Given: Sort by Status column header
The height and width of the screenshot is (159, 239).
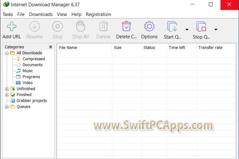Looking at the screenshot, I should pos(154,48).
